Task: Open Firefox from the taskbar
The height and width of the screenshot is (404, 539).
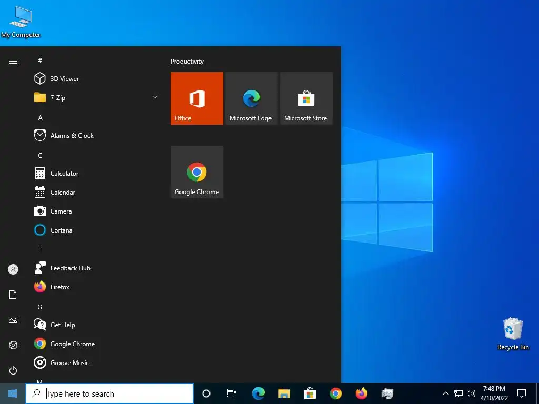Action: tap(361, 393)
